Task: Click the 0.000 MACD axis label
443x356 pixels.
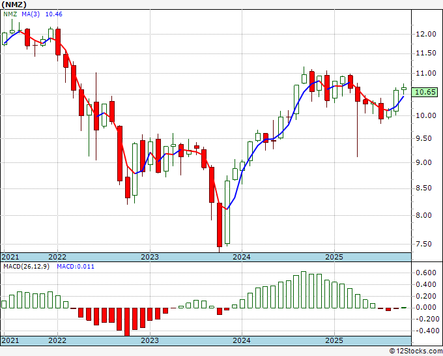Action: (x=426, y=307)
